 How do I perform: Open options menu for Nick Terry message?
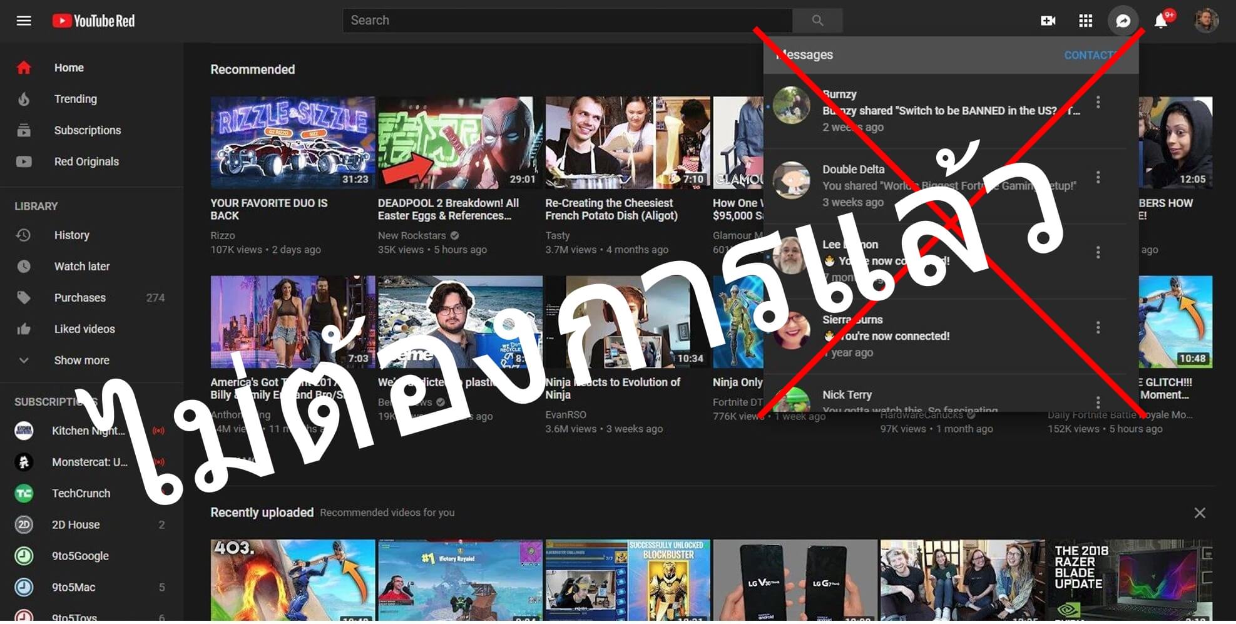coord(1098,401)
